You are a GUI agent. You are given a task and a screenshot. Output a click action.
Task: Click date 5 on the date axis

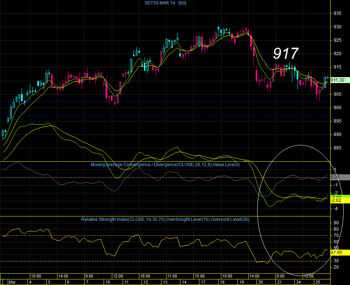(x=49, y=282)
